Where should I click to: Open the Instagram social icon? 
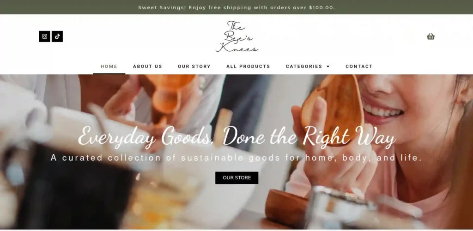point(45,36)
